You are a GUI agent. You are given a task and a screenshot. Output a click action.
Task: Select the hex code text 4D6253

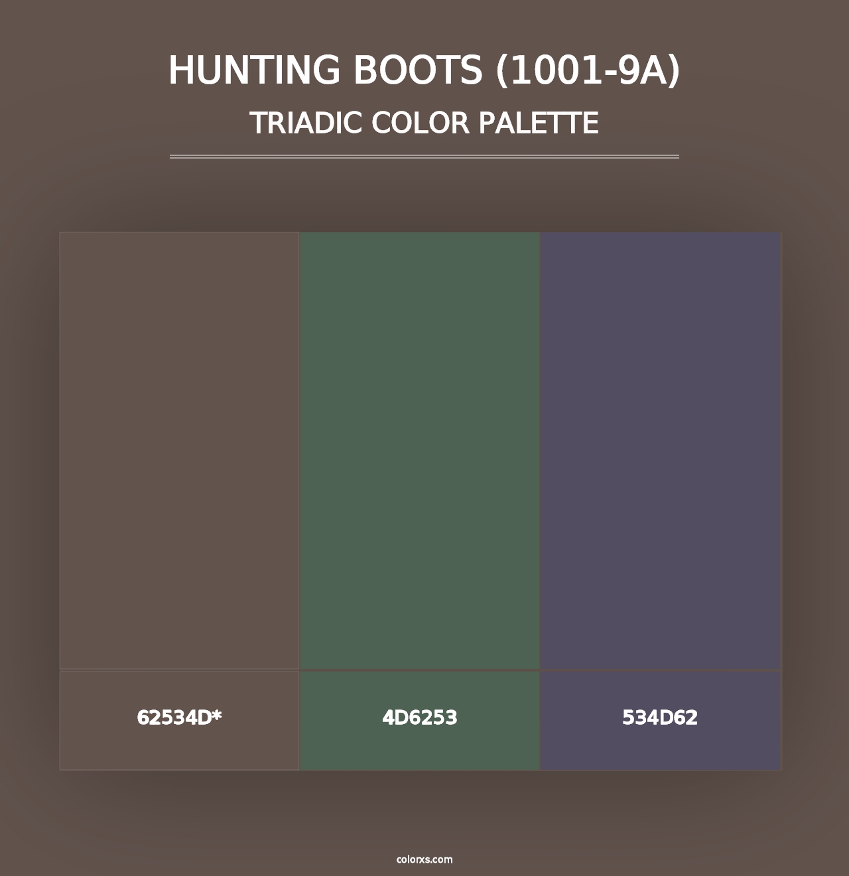tap(420, 717)
